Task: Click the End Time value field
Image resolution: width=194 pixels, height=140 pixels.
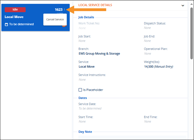Action: click(147, 121)
